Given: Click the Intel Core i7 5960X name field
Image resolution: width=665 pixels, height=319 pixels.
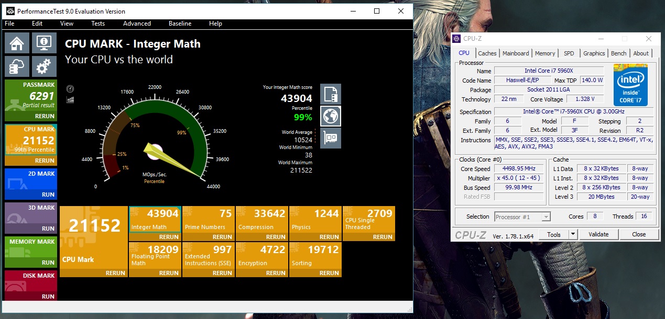Looking at the screenshot, I should [x=549, y=71].
